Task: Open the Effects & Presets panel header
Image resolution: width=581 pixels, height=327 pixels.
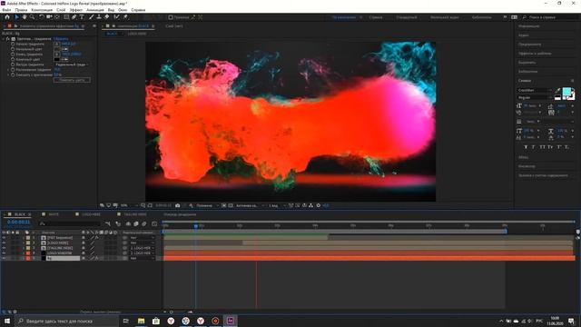Action: (535, 54)
